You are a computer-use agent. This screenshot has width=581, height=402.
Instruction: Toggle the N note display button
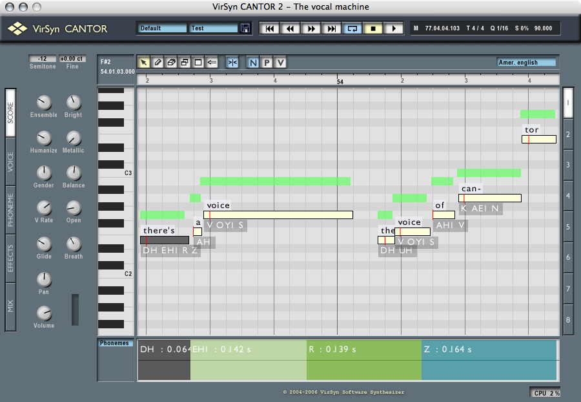tap(253, 63)
